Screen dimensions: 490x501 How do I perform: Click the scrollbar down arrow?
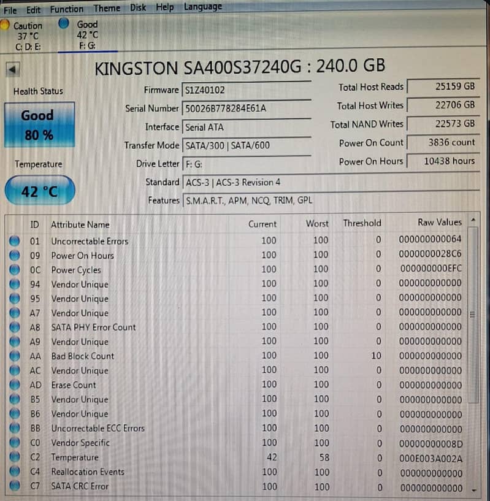pyautogui.click(x=474, y=490)
